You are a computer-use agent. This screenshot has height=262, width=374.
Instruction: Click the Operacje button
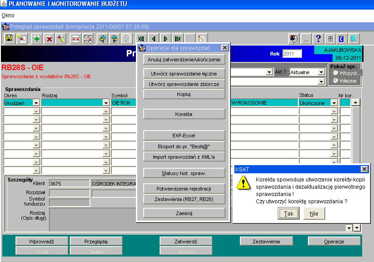(x=334, y=242)
